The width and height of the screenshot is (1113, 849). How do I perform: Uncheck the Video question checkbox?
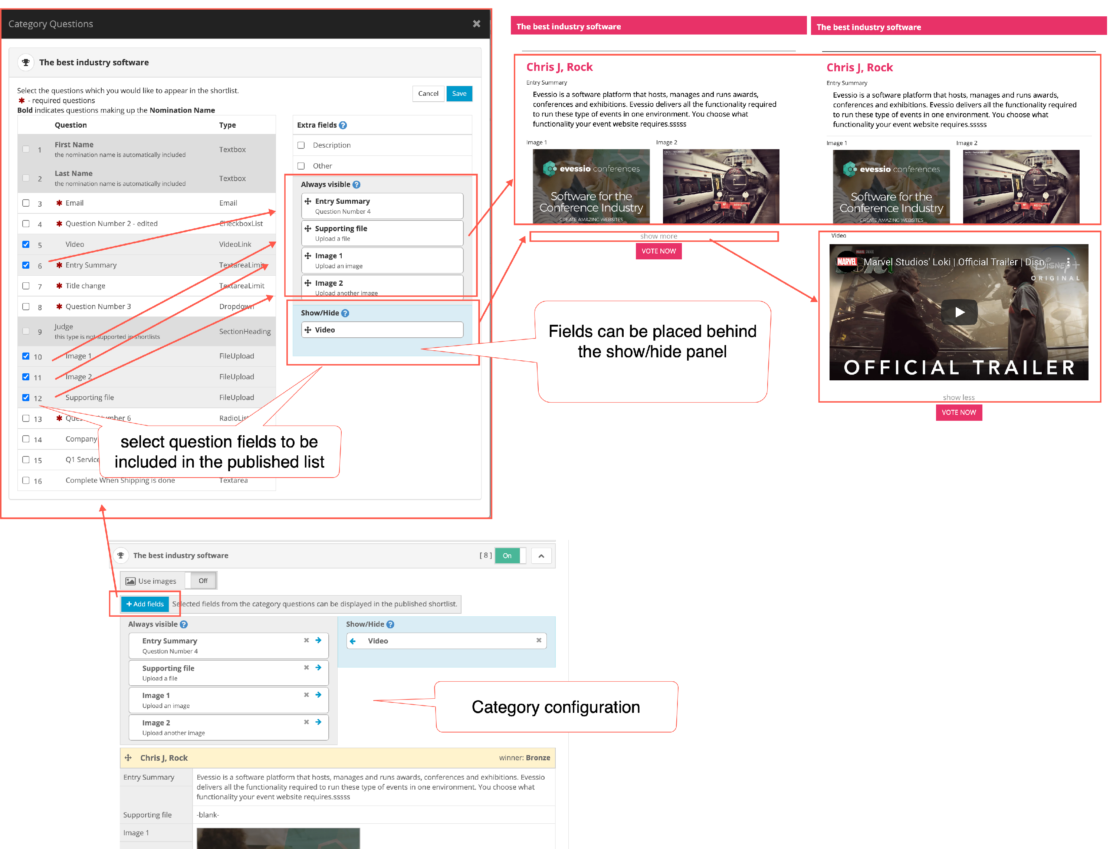[x=26, y=245]
